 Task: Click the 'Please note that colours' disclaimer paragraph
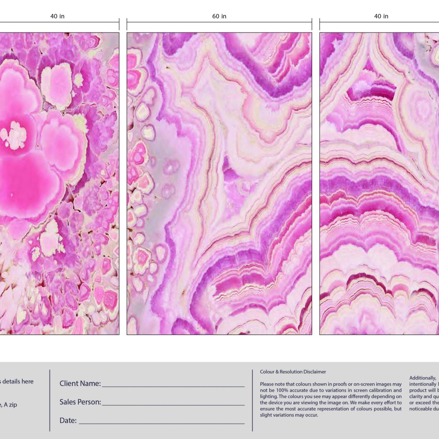(x=331, y=399)
